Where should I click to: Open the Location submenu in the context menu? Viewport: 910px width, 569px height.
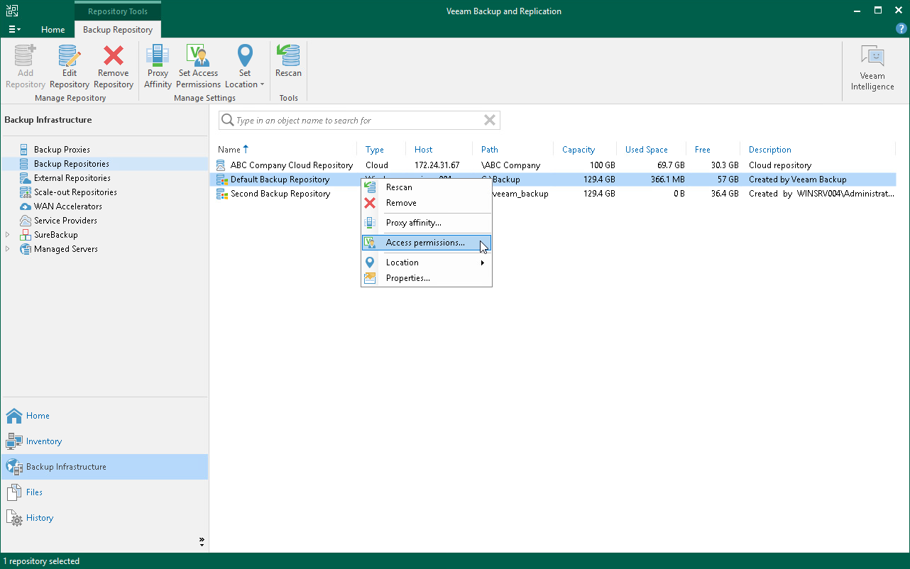click(402, 262)
